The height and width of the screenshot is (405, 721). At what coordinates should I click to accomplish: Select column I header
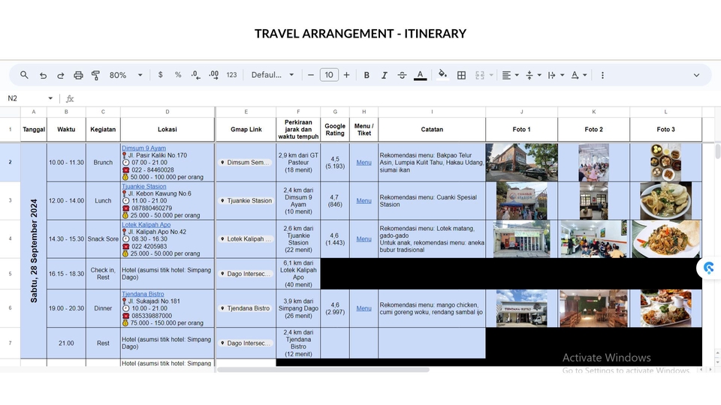432,112
